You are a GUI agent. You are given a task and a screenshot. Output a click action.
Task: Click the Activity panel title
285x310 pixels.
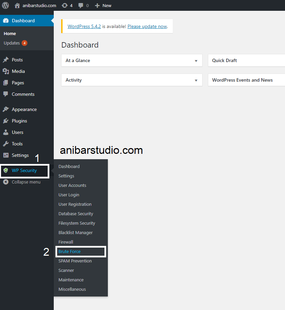(x=73, y=80)
